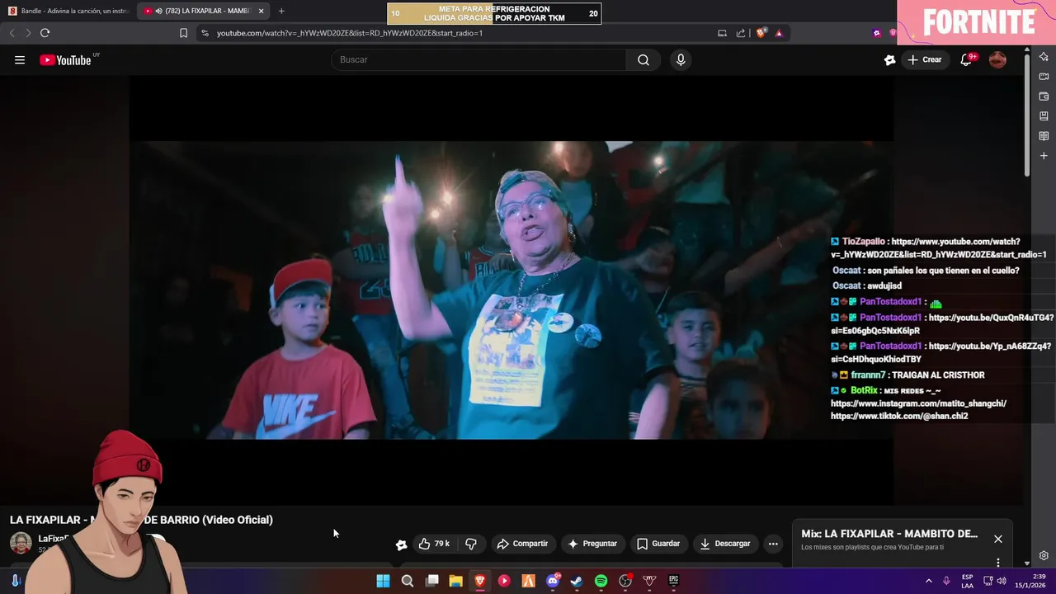Open Leo AI in the sidebar

pos(1044,57)
